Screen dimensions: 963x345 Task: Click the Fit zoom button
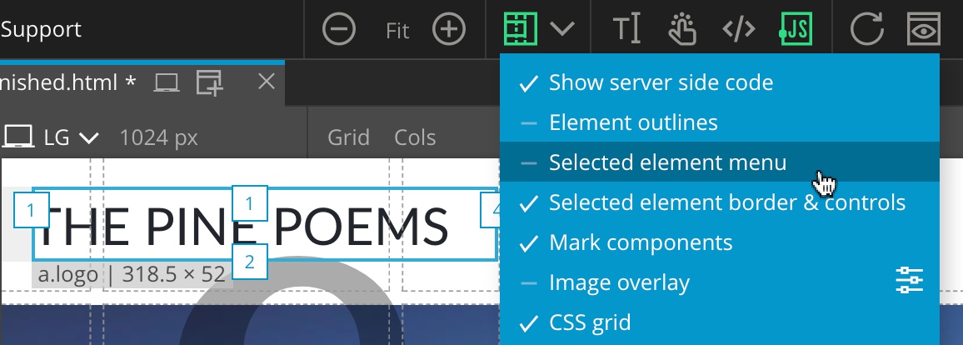click(397, 30)
